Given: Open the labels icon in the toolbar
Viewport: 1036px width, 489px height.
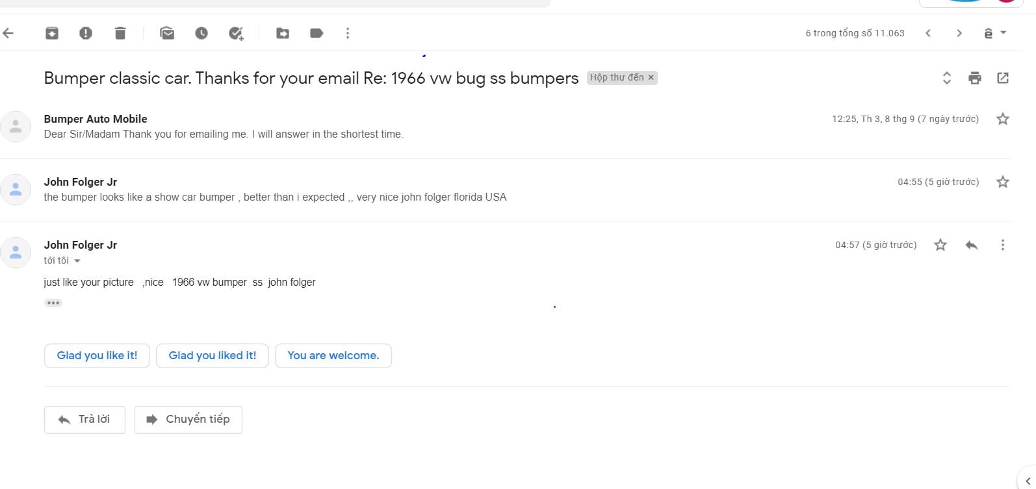Looking at the screenshot, I should [x=317, y=33].
